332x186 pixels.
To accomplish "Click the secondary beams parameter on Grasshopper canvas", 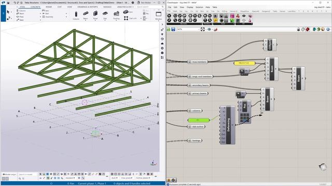I will [199, 85].
